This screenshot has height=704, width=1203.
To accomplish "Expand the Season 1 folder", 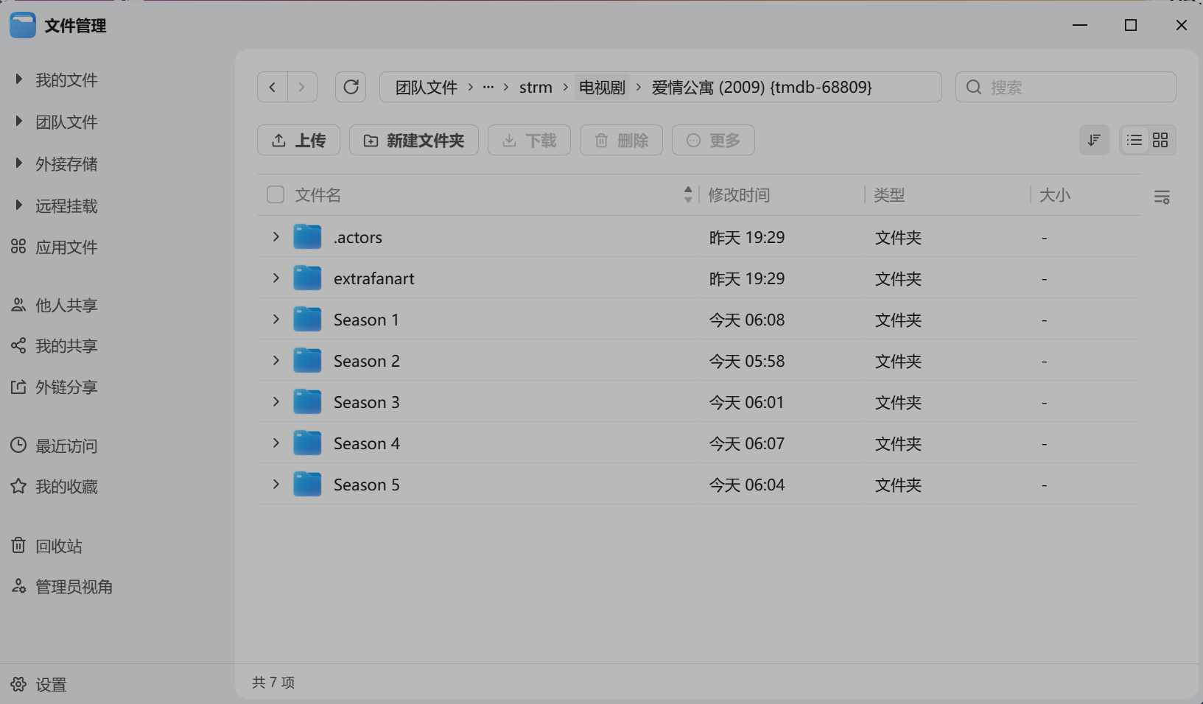I will click(276, 319).
